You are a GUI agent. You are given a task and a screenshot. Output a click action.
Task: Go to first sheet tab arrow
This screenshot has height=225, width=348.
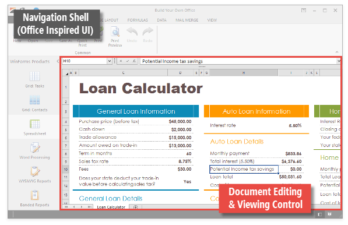click(x=66, y=207)
